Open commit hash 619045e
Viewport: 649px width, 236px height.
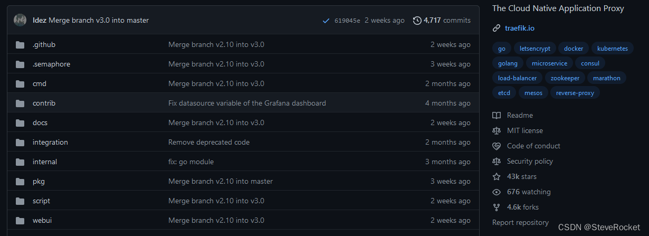click(347, 21)
